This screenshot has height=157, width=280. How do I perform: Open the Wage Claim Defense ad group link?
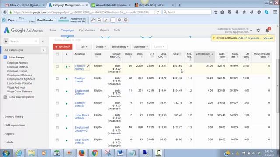(82, 141)
